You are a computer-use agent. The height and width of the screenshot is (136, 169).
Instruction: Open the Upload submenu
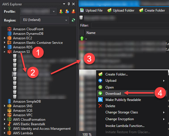click(x=132, y=81)
